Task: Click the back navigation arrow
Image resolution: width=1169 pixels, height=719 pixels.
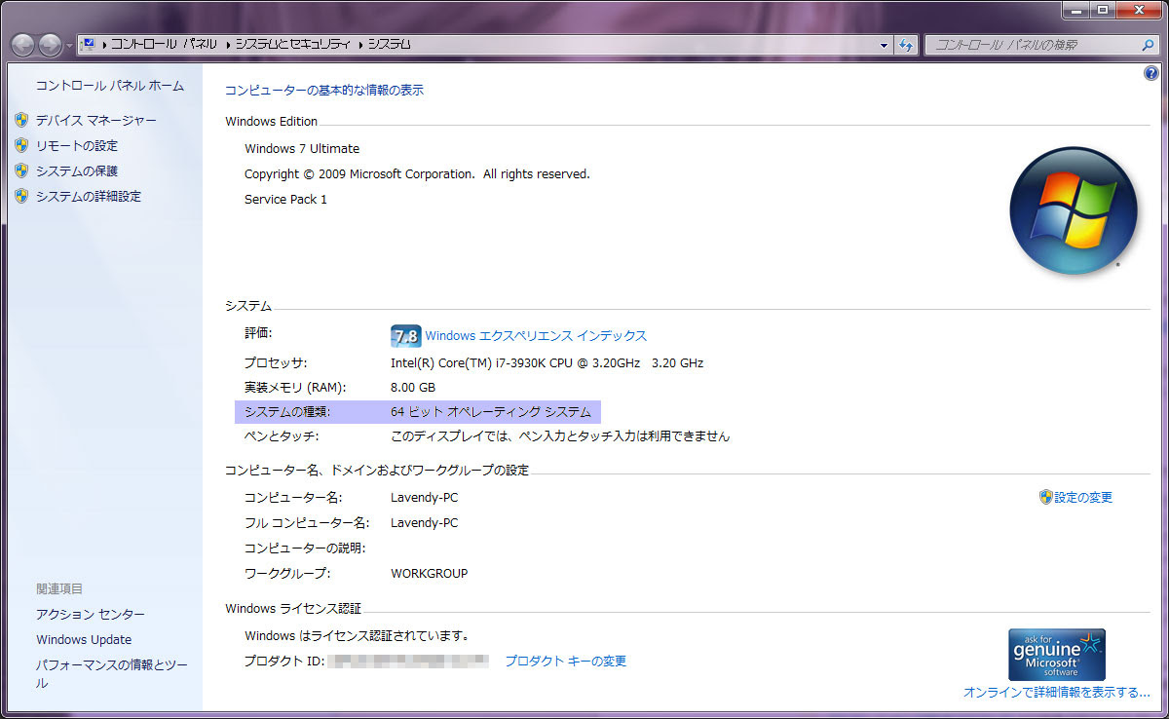Action: click(x=21, y=44)
